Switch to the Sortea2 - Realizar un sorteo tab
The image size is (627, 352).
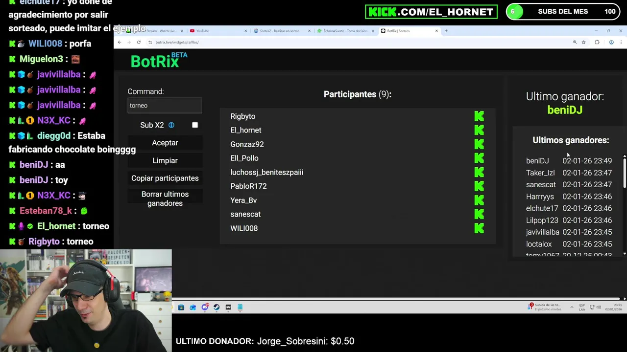tap(282, 31)
